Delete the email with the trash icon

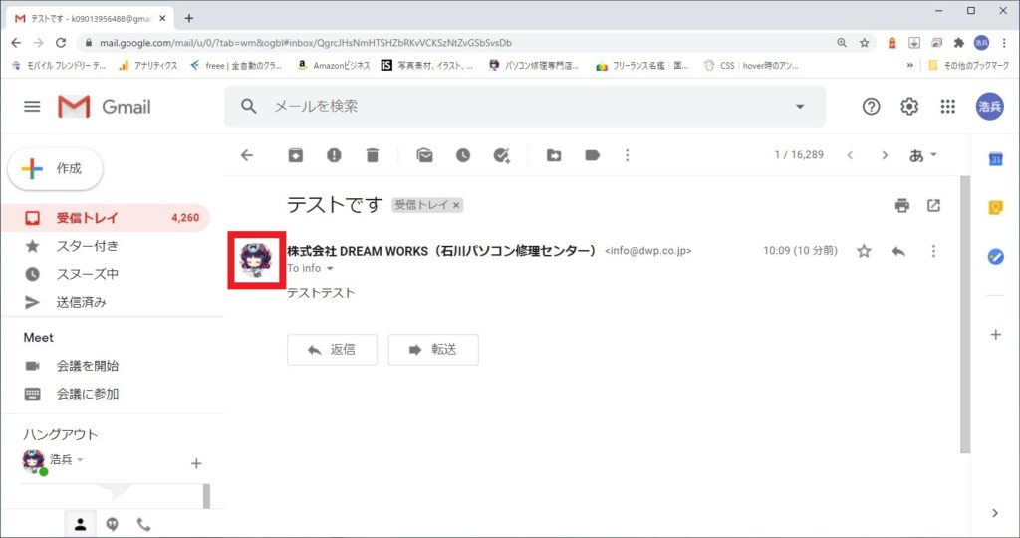coord(372,155)
